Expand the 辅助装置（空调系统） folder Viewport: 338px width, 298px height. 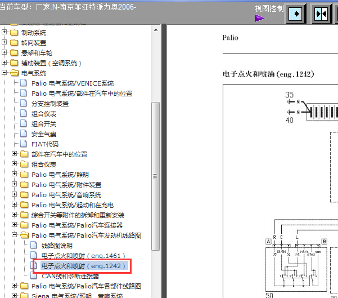pos(4,63)
